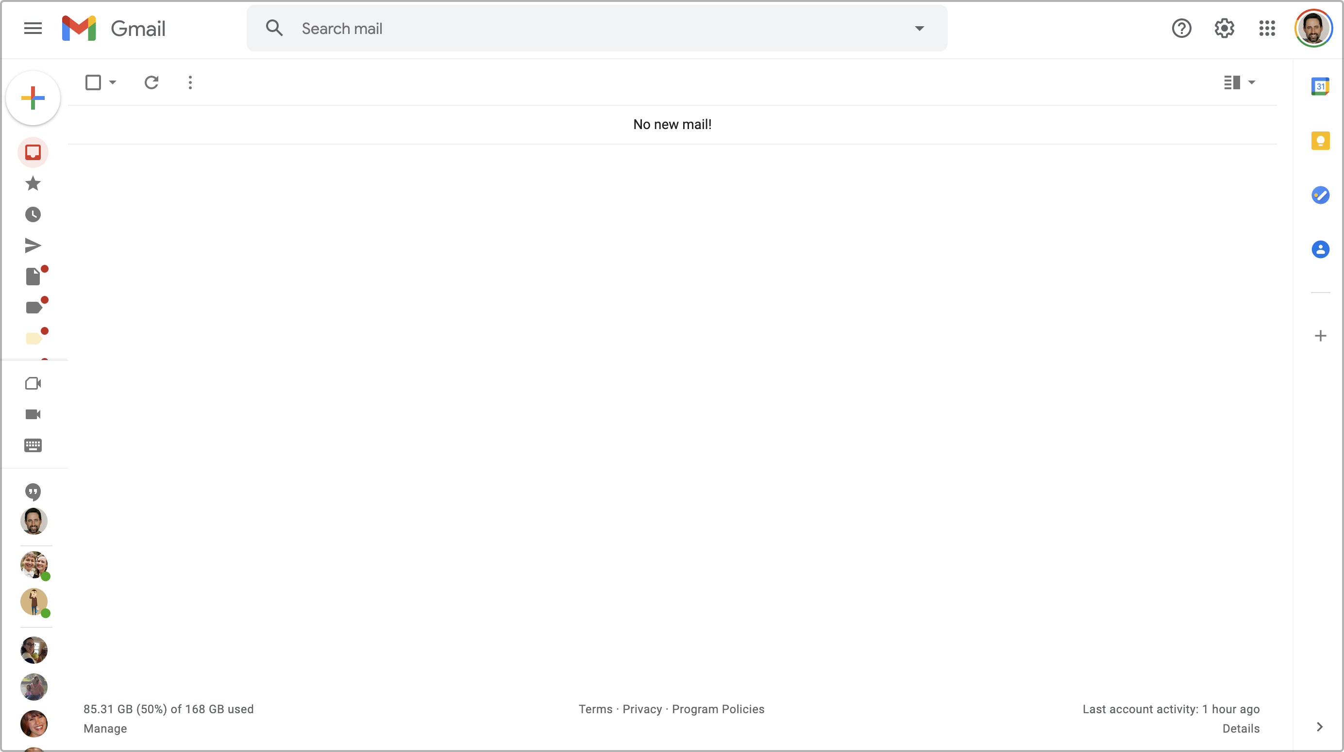Open the Sent folder
This screenshot has height=752, width=1344.
(33, 245)
